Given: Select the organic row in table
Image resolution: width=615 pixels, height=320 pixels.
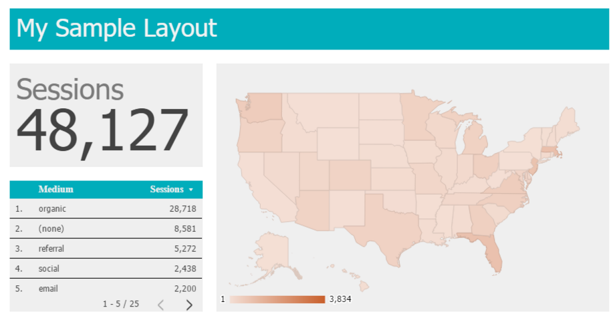Looking at the screenshot, I should [106, 208].
